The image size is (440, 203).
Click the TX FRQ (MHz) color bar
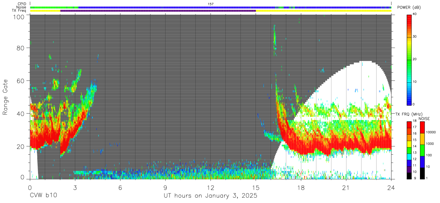[409, 150]
